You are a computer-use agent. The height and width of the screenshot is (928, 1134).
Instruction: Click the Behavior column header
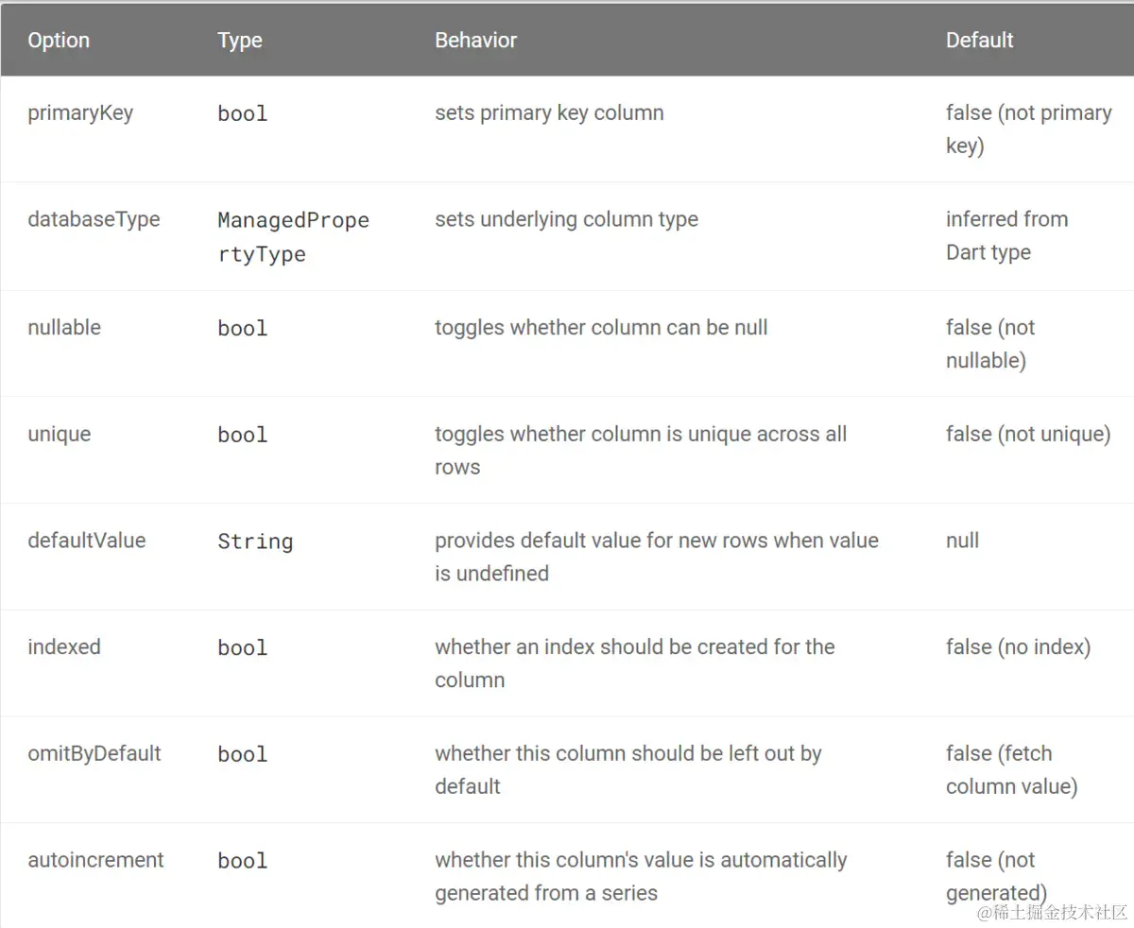click(x=475, y=41)
